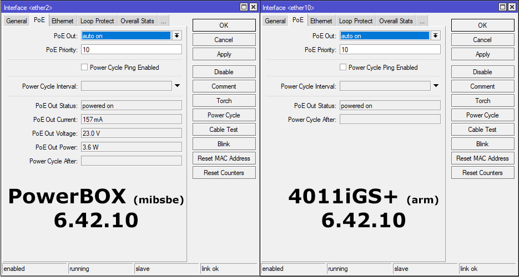519x277 pixels.
Task: Show more tabs via ellipsis in ether10 window
Action: click(422, 21)
